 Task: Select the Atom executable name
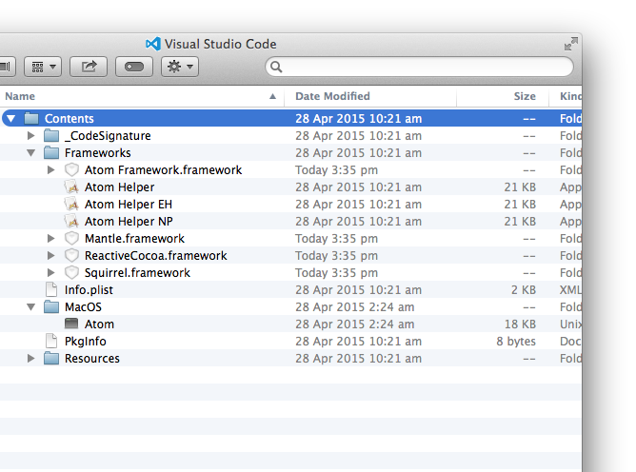[x=99, y=324]
